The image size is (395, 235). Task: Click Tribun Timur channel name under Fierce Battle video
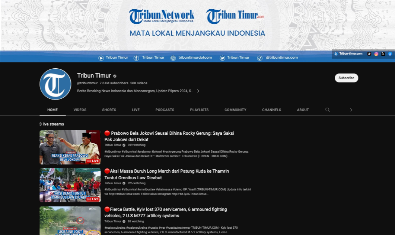[x=113, y=221]
